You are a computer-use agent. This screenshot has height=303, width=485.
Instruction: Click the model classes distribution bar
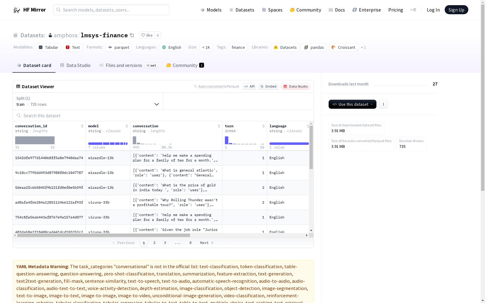pyautogui.click(x=108, y=144)
